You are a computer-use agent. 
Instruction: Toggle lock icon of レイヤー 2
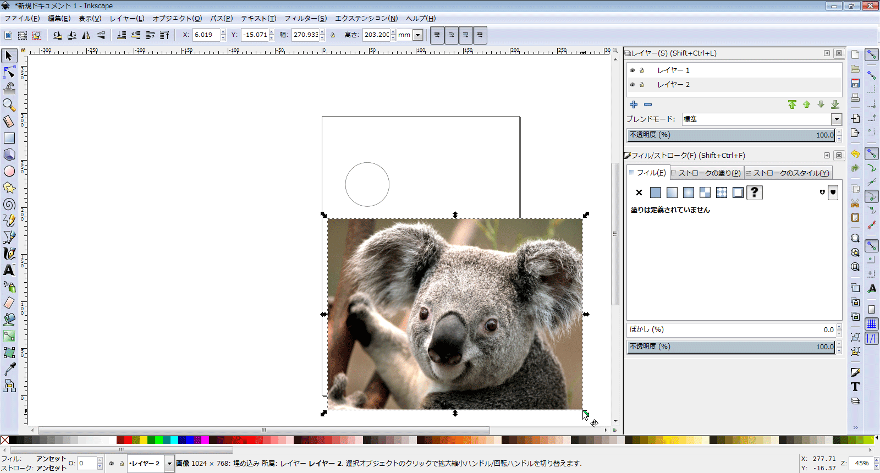tap(642, 85)
